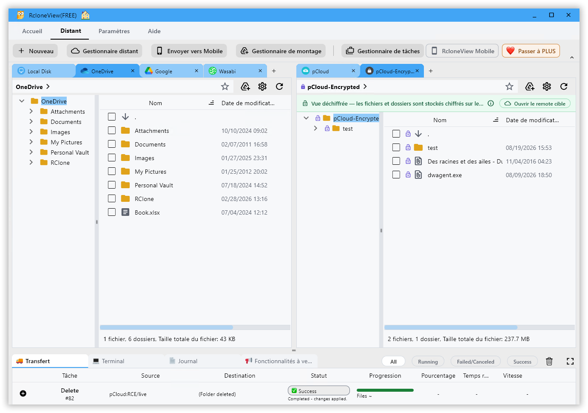This screenshot has width=588, height=413.
Task: Click the pCloud-Encrypted pane horizontal scrollbar
Action: point(451,327)
